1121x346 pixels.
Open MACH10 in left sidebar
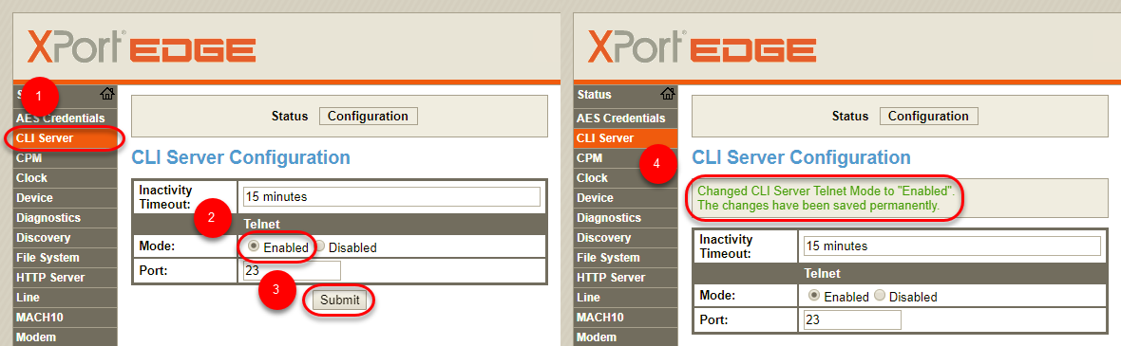point(65,318)
